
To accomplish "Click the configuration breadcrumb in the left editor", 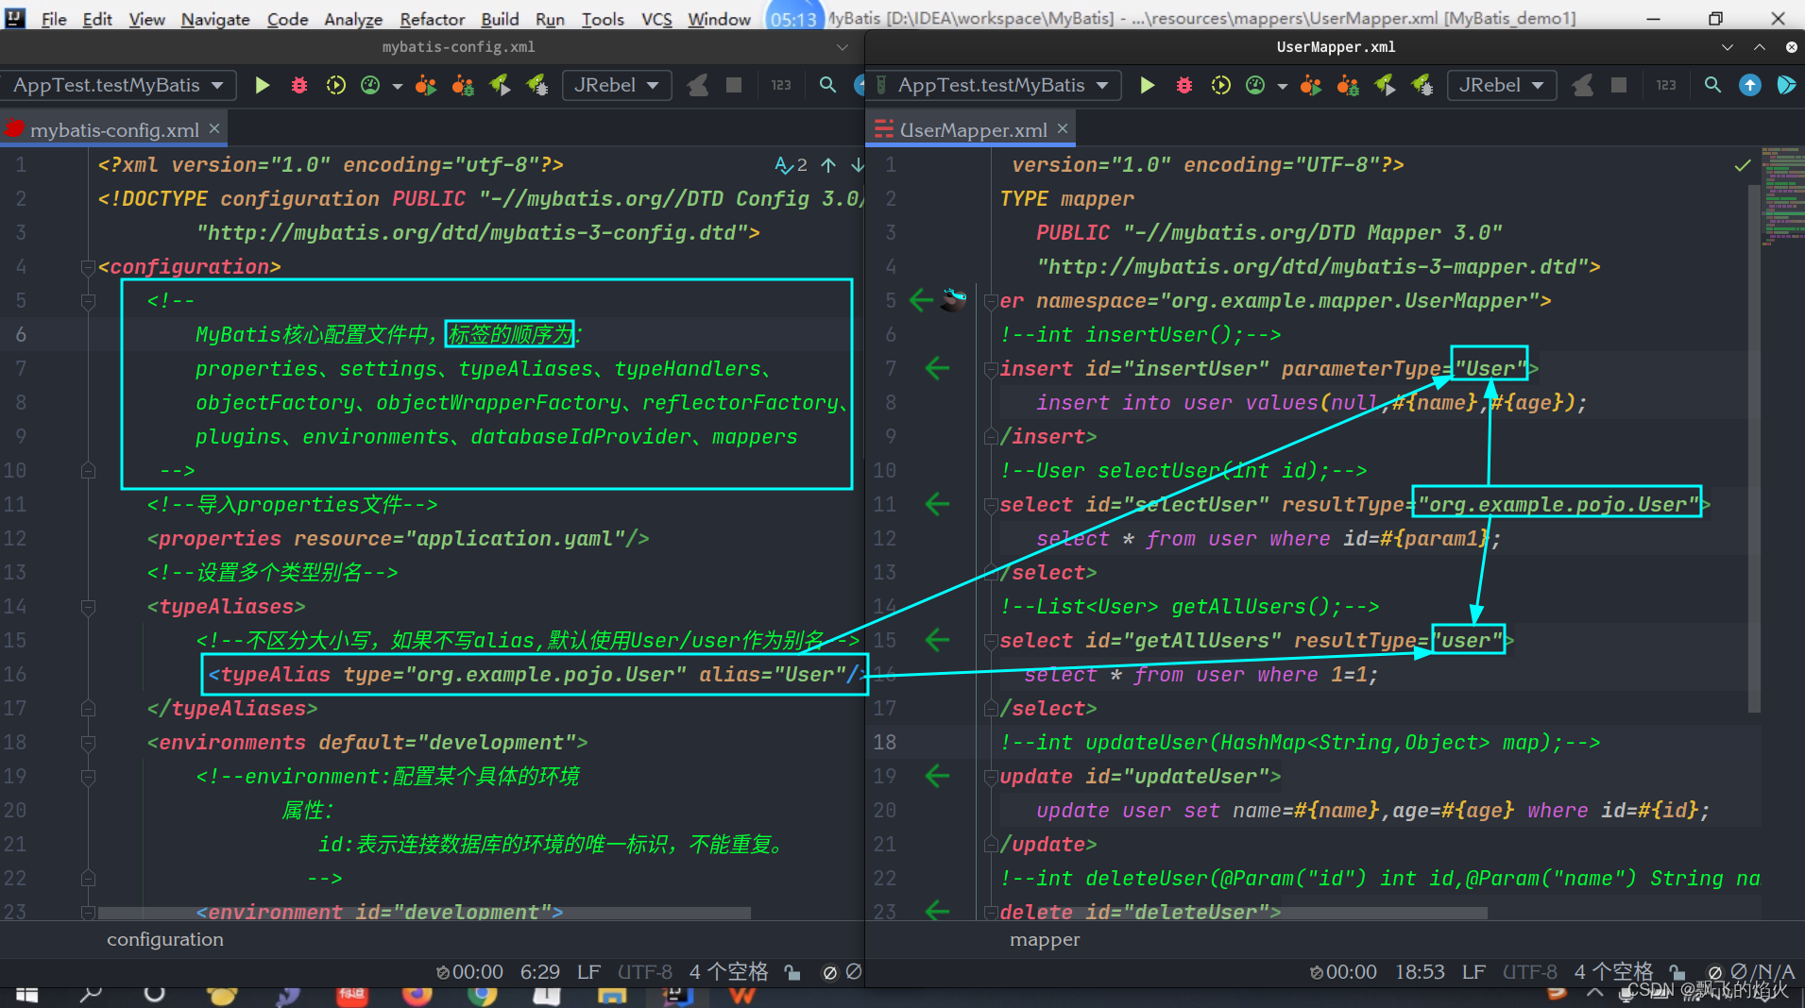I will [x=165, y=940].
